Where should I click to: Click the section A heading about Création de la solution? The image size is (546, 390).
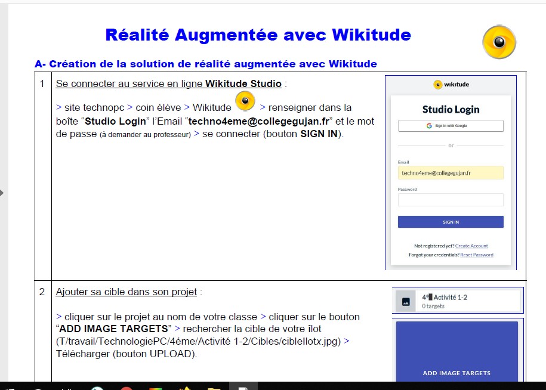(205, 64)
